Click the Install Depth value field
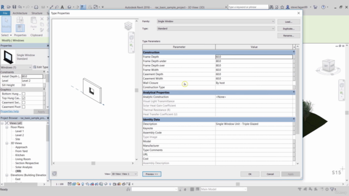This screenshot has height=196, width=349. [32, 76]
